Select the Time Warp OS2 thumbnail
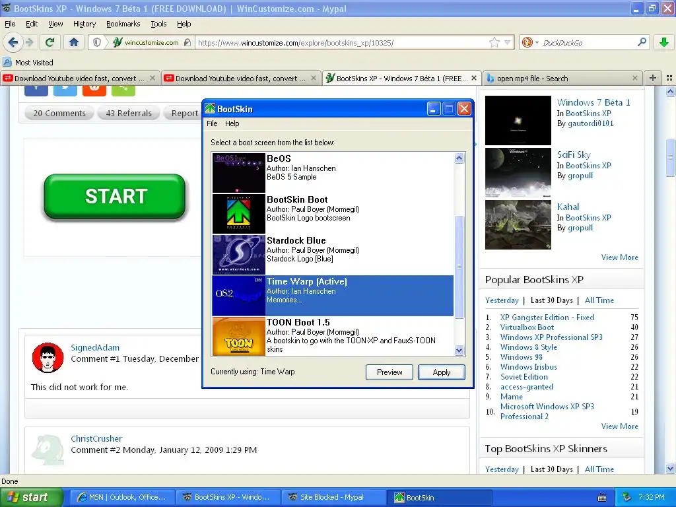Image resolution: width=676 pixels, height=507 pixels. (239, 295)
